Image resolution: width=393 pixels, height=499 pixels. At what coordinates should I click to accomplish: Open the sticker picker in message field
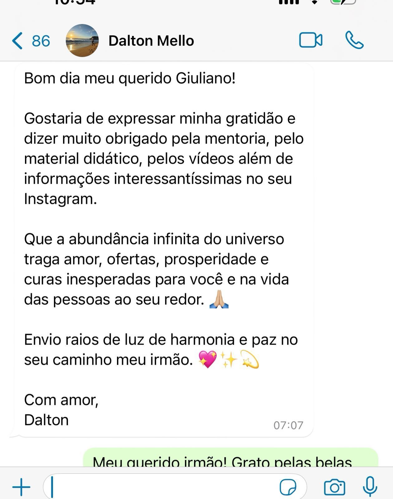(288, 487)
